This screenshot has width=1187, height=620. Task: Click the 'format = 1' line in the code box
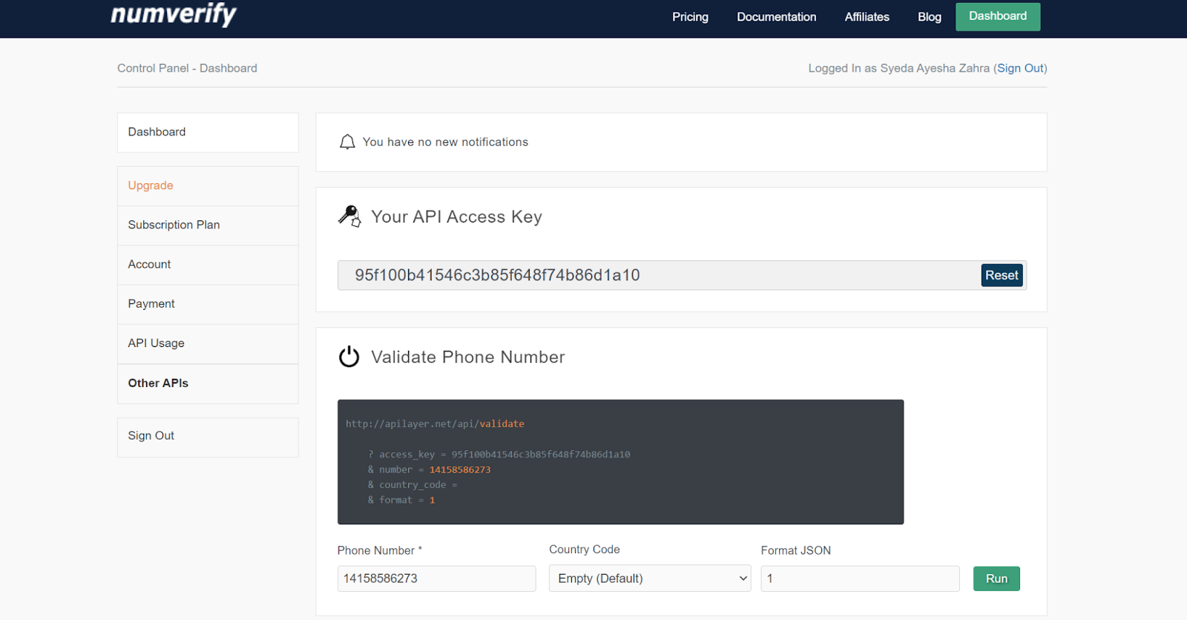tap(401, 500)
